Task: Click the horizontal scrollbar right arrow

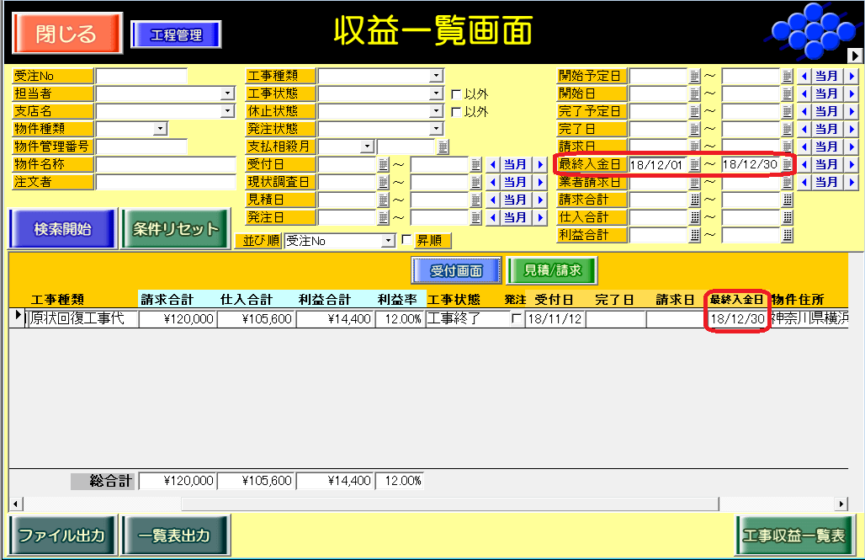Action: pos(841,504)
